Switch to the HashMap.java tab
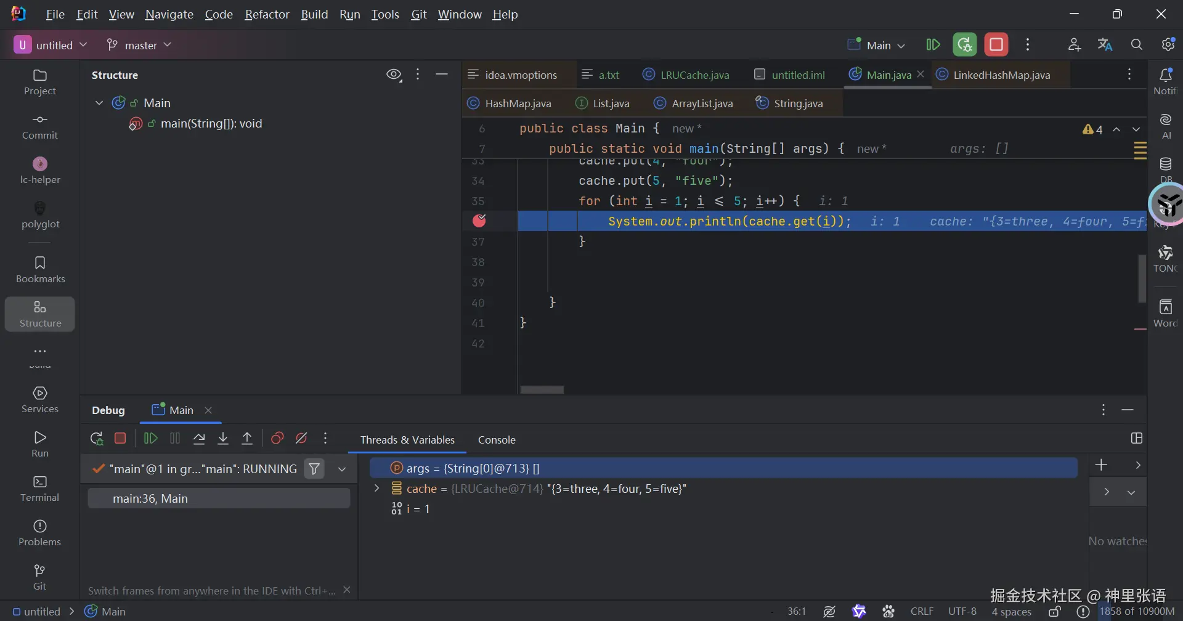This screenshot has height=621, width=1183. click(x=509, y=103)
